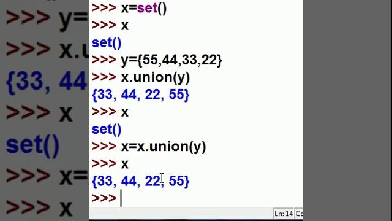Click the 'set()' output just above 'x=x.union(y)'
The height and width of the screenshot is (221, 392).
tap(107, 130)
